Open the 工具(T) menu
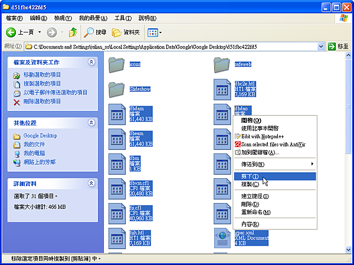This screenshot has height=265, width=354. [x=123, y=18]
